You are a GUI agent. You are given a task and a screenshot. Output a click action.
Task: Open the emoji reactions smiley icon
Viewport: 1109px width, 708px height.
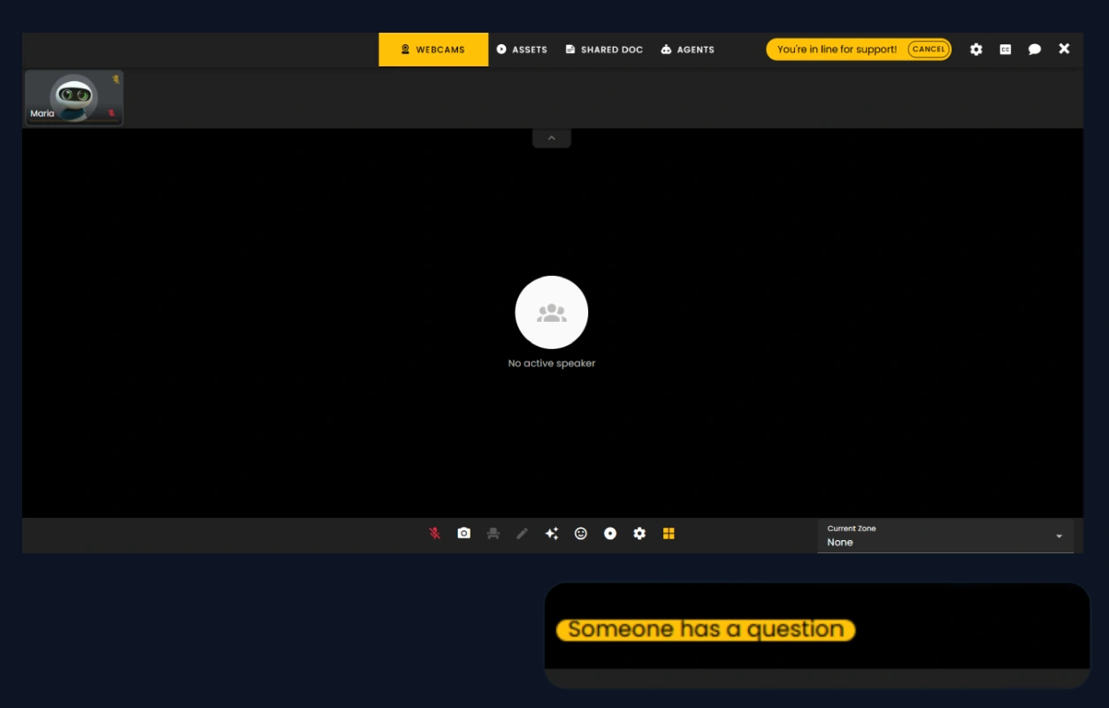(x=581, y=534)
